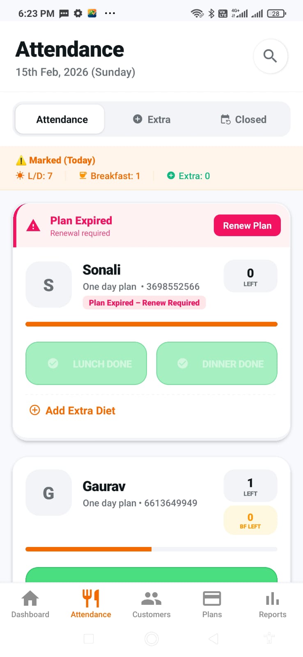
Task: Open Gaurav's customer card avatar
Action: pyautogui.click(x=48, y=493)
